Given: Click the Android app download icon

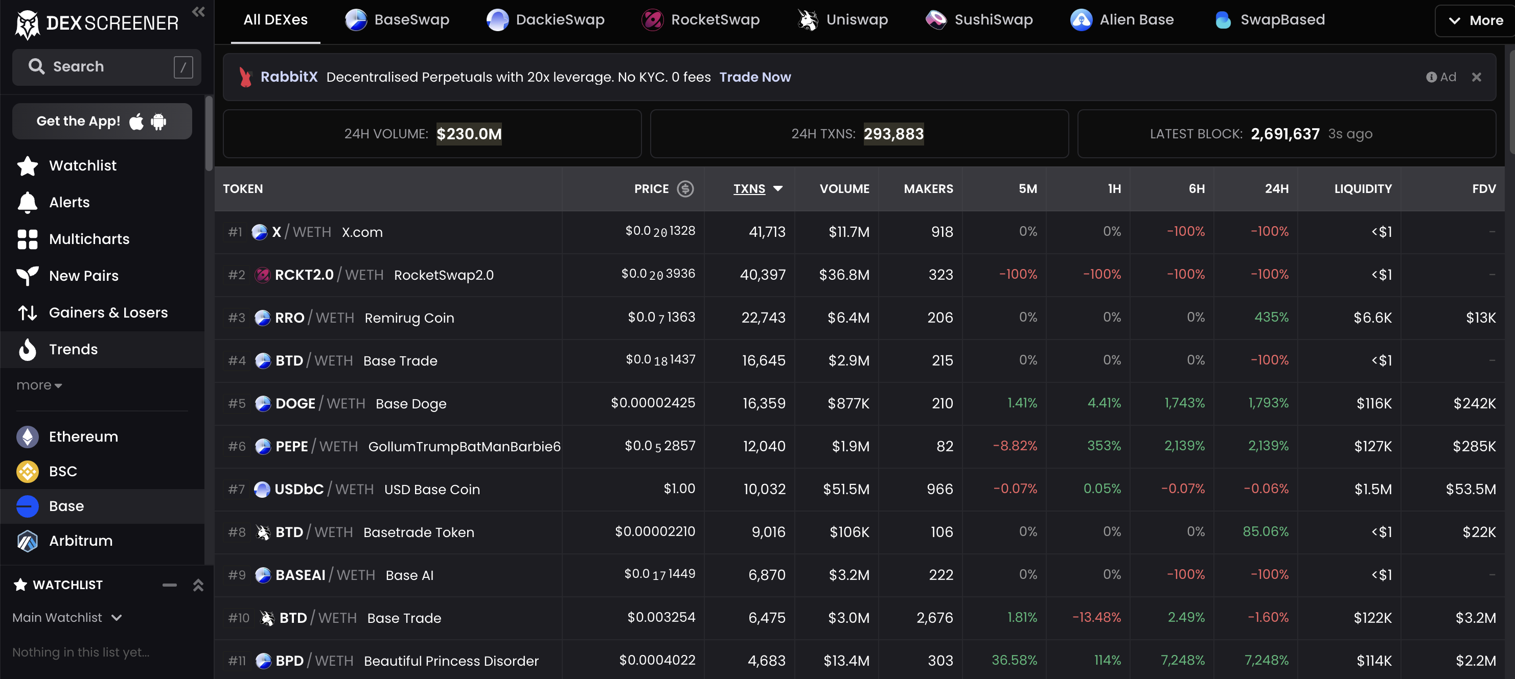Looking at the screenshot, I should [158, 122].
